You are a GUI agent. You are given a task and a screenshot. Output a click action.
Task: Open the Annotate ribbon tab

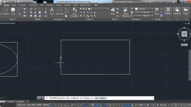23,5
